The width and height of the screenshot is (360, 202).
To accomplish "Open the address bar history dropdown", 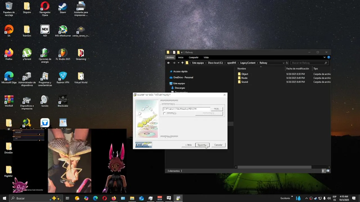I will tap(283, 63).
